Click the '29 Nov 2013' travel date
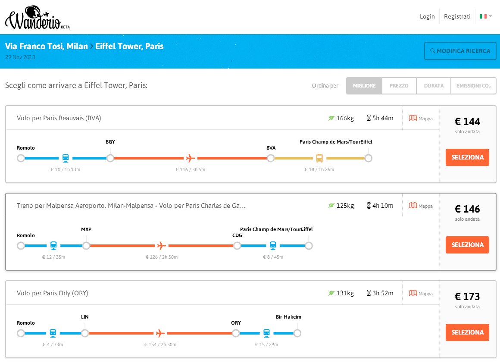The height and width of the screenshot is (363, 500). click(x=20, y=57)
